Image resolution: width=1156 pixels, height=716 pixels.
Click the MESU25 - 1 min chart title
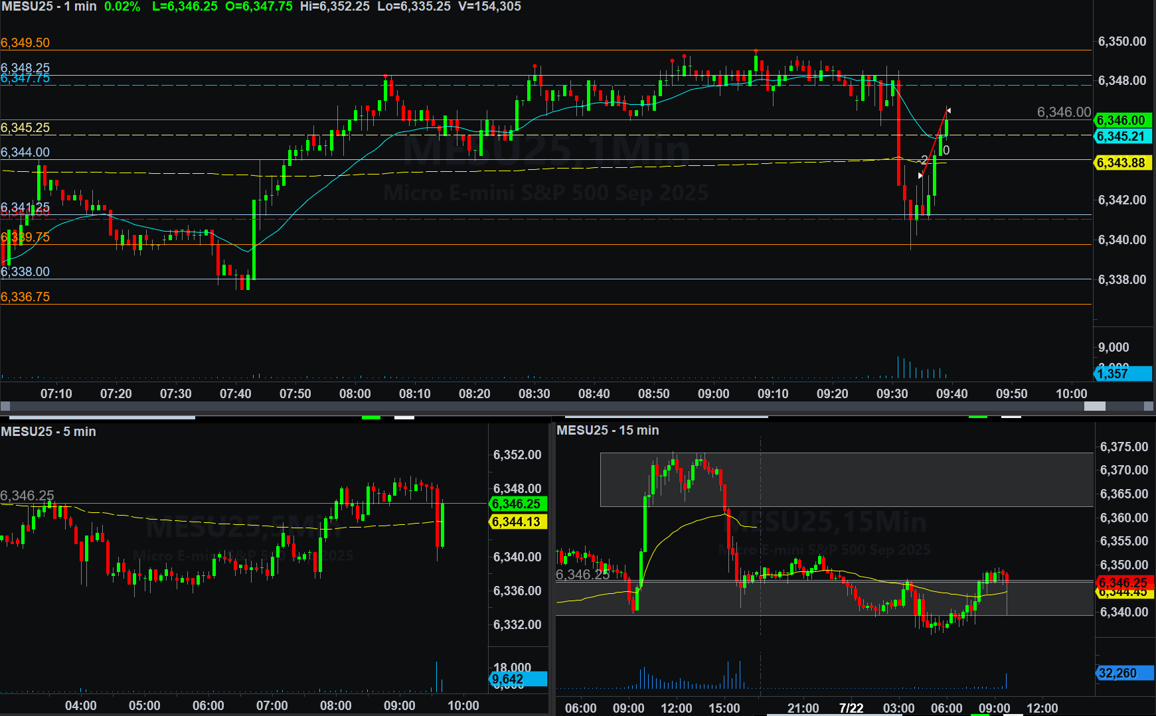coord(49,7)
